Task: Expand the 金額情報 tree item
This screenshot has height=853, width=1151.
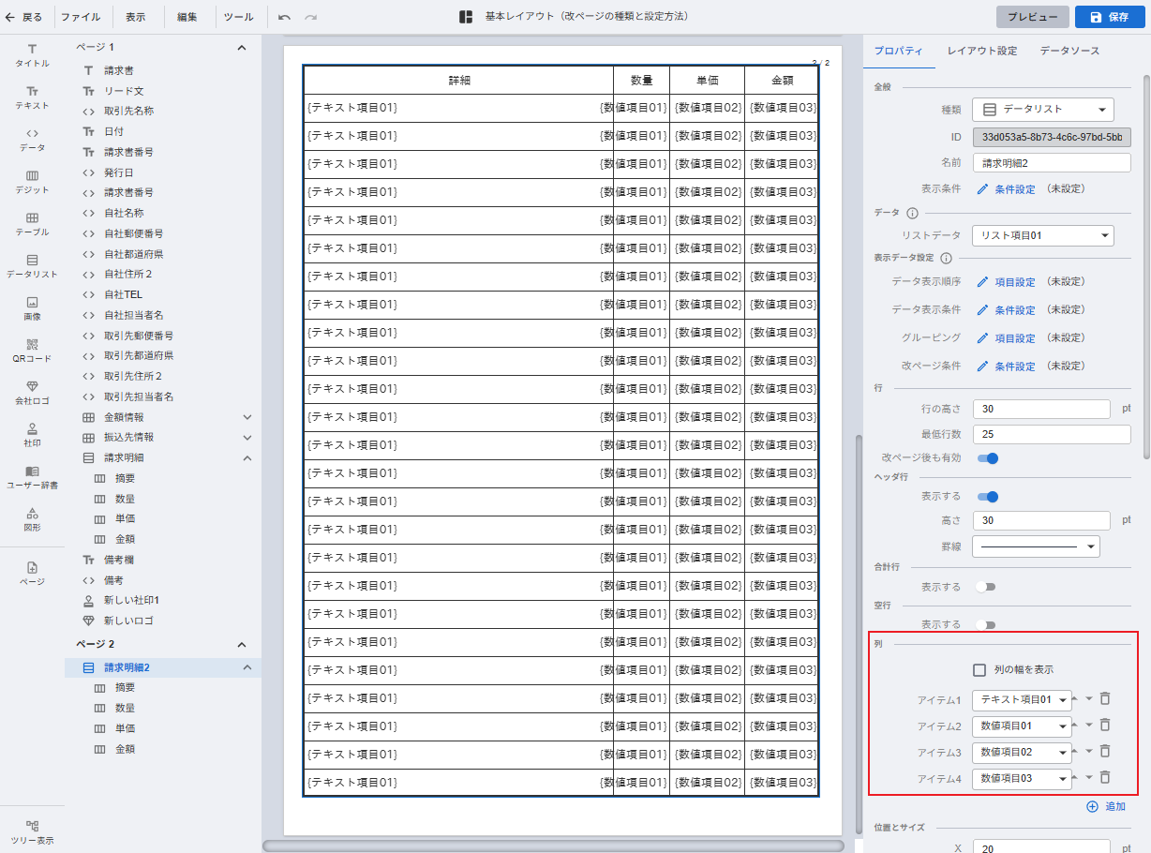Action: pos(247,417)
